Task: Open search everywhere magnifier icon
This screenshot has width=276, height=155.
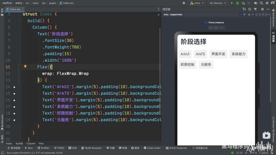Action: pos(261,3)
